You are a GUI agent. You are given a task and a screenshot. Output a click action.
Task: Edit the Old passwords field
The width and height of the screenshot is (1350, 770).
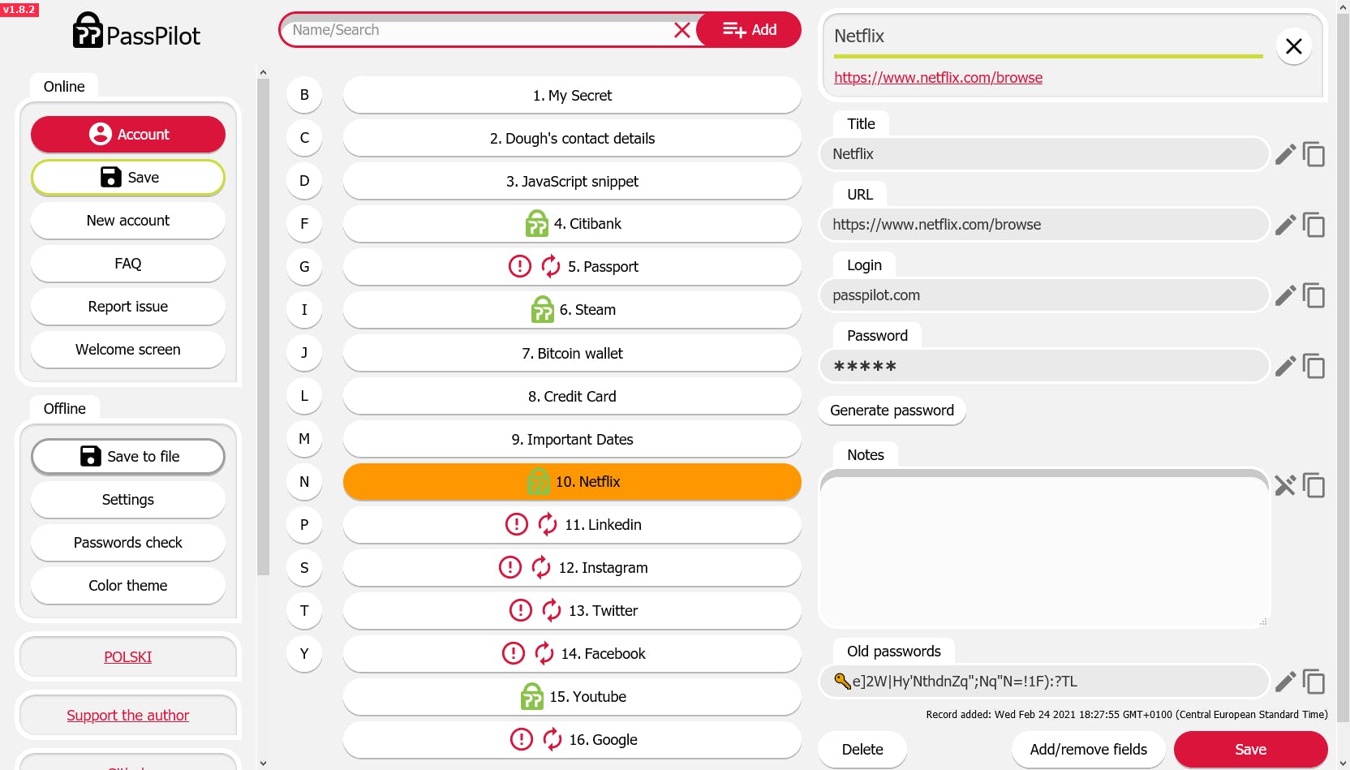point(1285,682)
